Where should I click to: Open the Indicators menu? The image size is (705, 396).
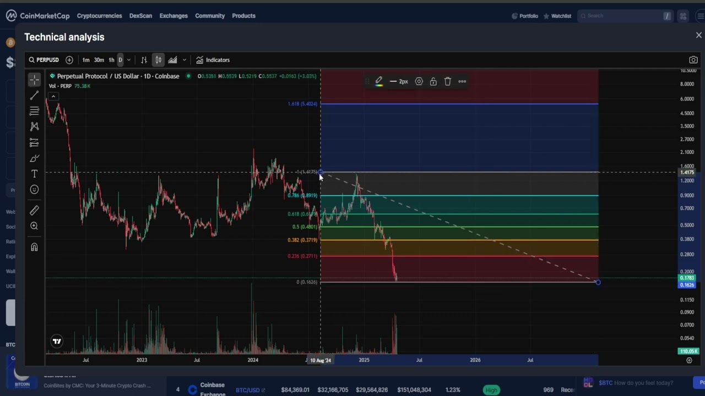pos(213,60)
